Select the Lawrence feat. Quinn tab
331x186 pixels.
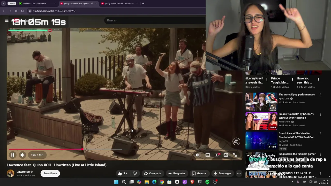(x=76, y=4)
